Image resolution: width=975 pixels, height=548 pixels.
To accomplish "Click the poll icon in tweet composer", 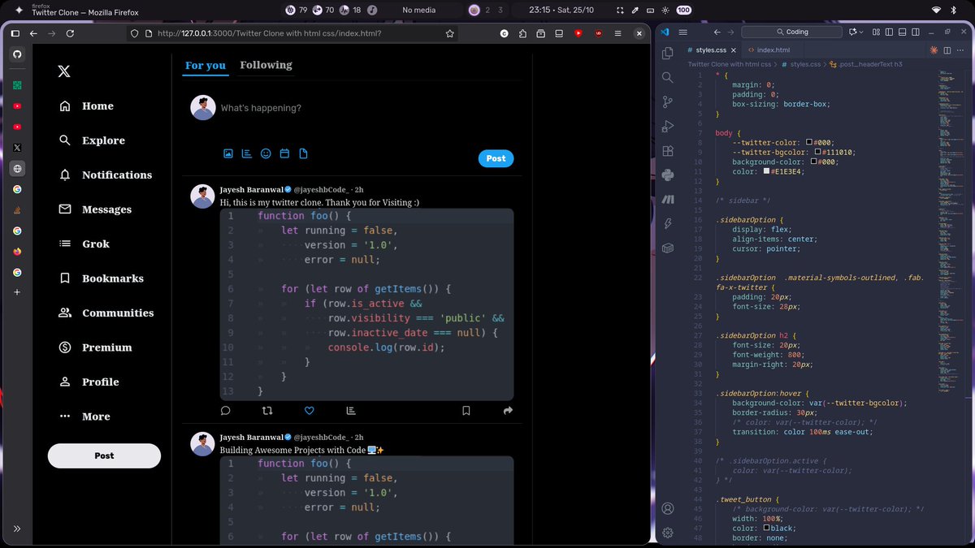I will point(247,153).
